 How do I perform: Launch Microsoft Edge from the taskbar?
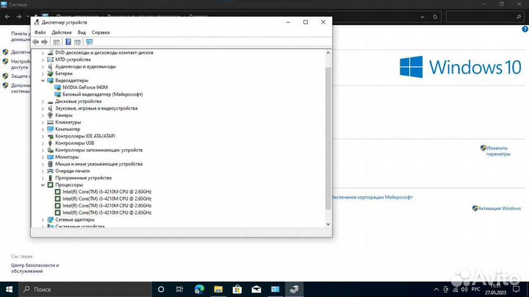pos(199,289)
